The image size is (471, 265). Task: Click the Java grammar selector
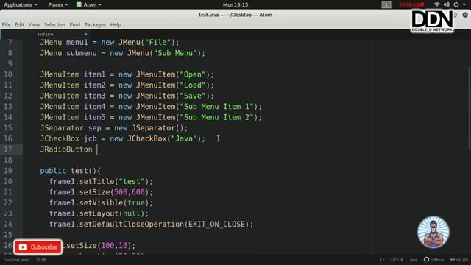point(414,260)
